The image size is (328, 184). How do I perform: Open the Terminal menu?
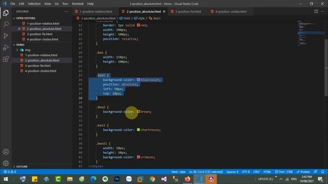(x=77, y=4)
